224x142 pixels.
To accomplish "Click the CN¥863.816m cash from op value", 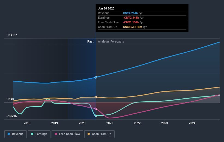I will tap(133, 27).
